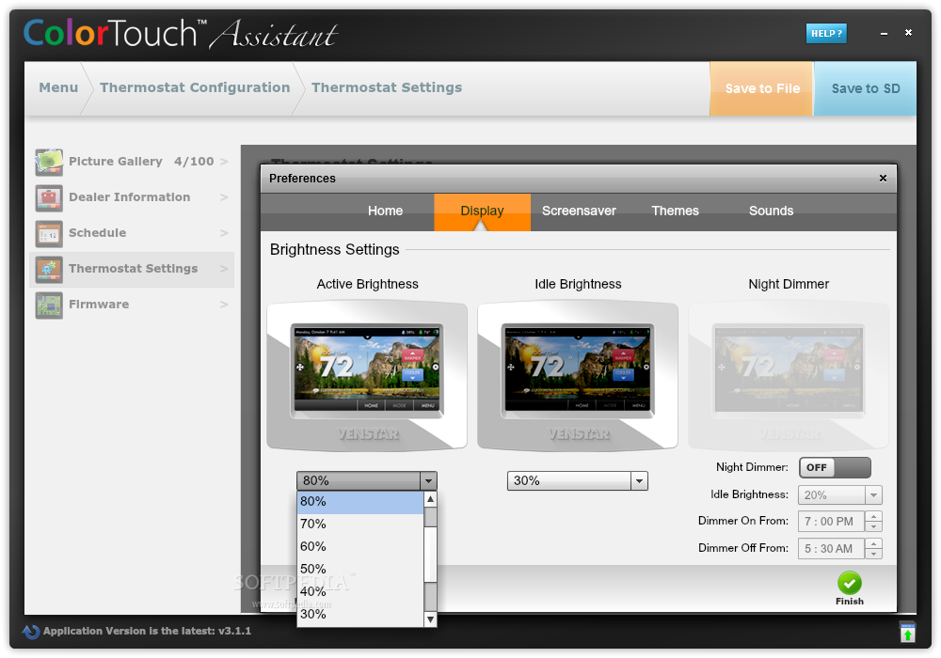Switch to the Display tab

(482, 211)
